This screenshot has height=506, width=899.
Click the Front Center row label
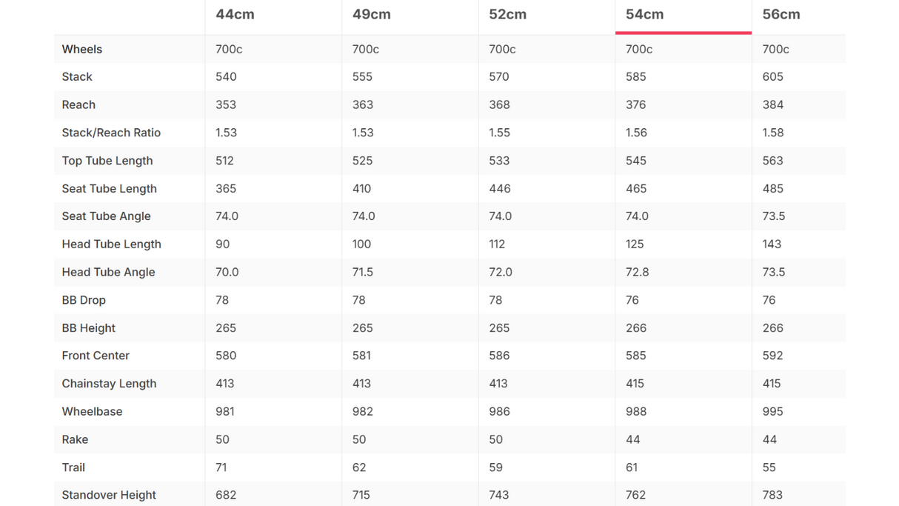(96, 356)
